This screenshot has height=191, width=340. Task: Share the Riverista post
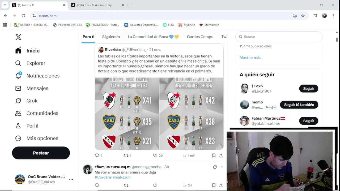[x=221, y=155]
